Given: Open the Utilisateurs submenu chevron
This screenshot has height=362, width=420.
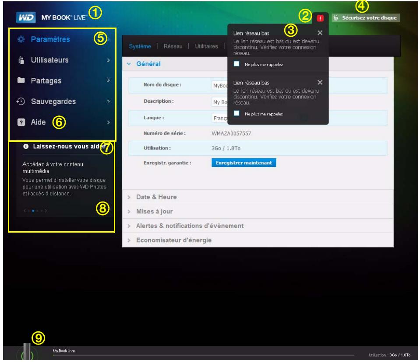Looking at the screenshot, I should [x=109, y=60].
